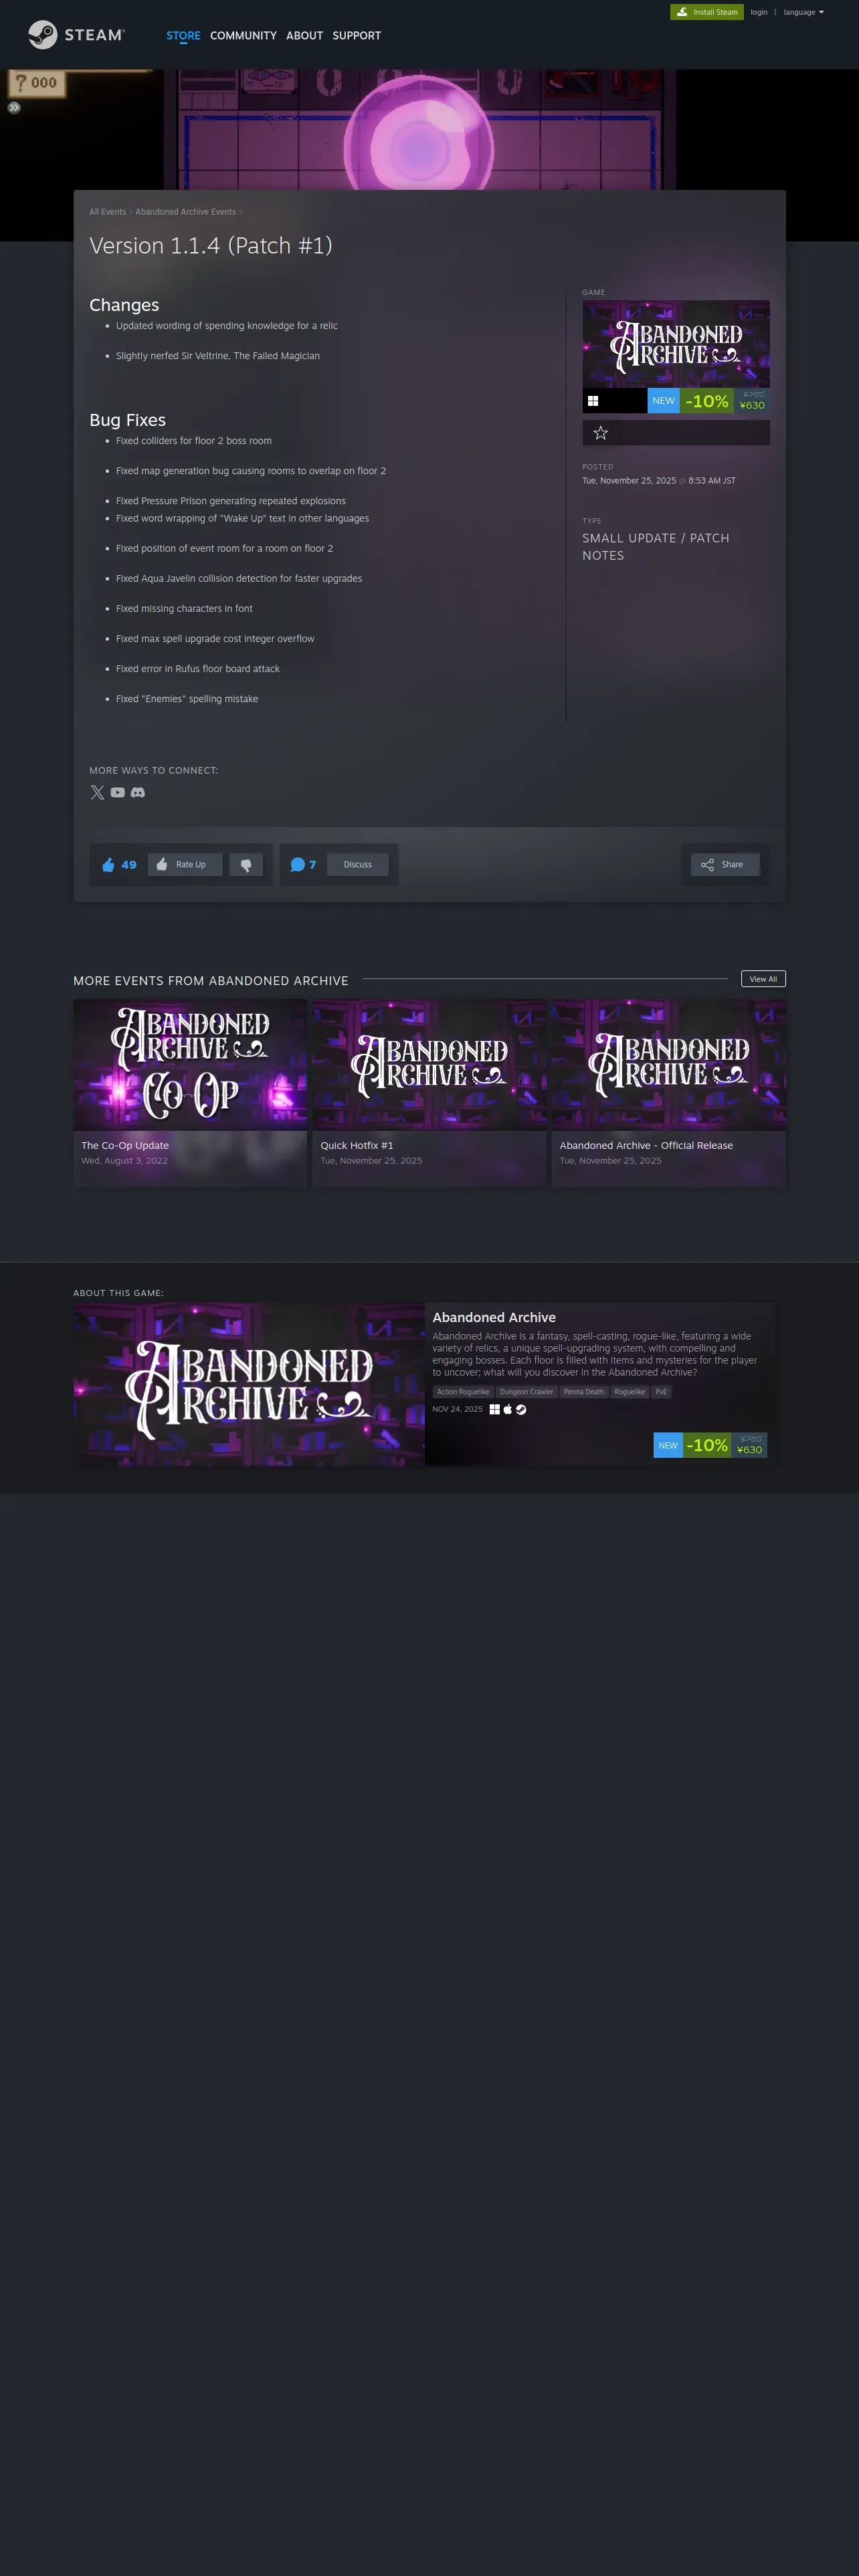
Task: Open the ABOUT page
Action: [x=304, y=36]
